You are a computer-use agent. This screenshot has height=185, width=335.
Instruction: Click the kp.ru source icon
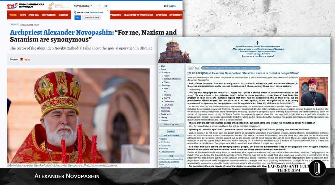click(x=21, y=59)
